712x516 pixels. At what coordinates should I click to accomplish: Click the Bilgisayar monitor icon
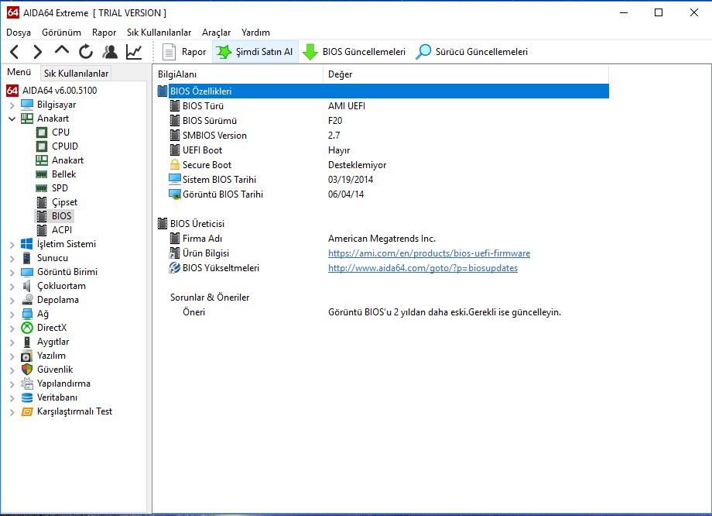(27, 105)
